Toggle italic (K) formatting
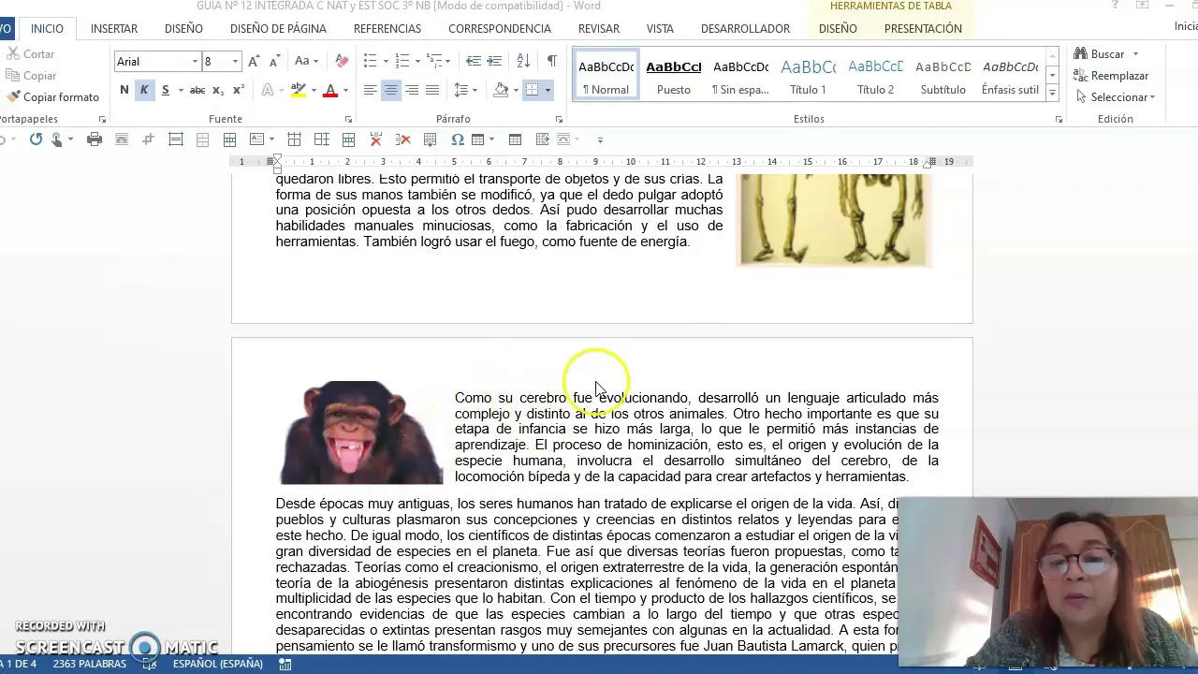 tap(144, 90)
